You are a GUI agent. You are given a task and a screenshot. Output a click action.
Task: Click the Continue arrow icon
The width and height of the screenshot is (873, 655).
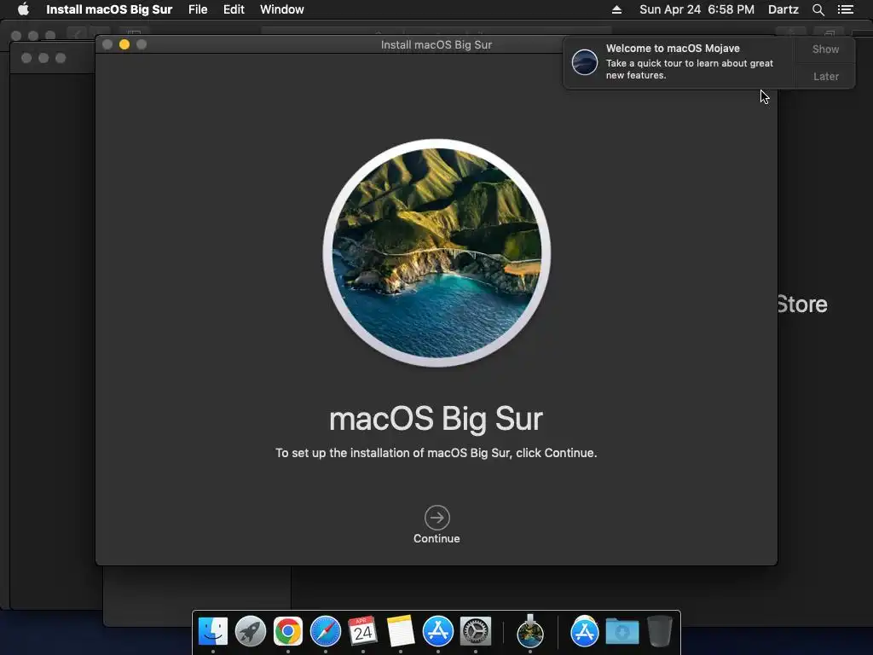point(437,518)
